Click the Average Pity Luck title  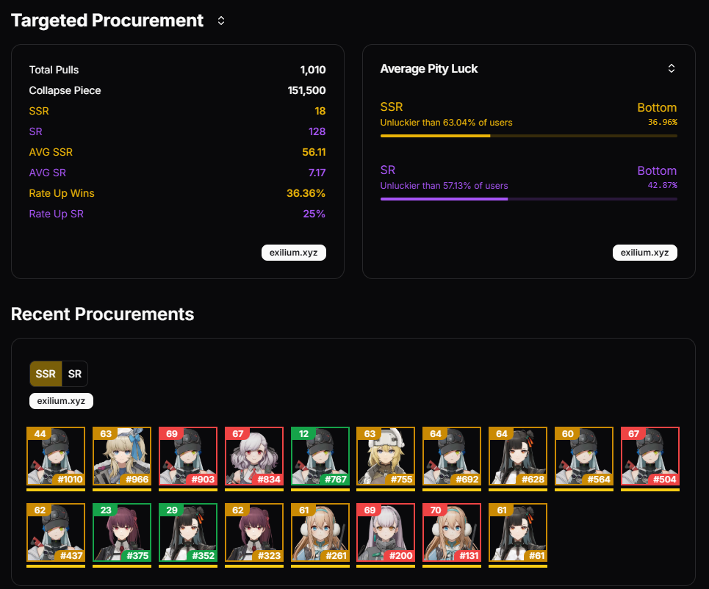coord(428,69)
